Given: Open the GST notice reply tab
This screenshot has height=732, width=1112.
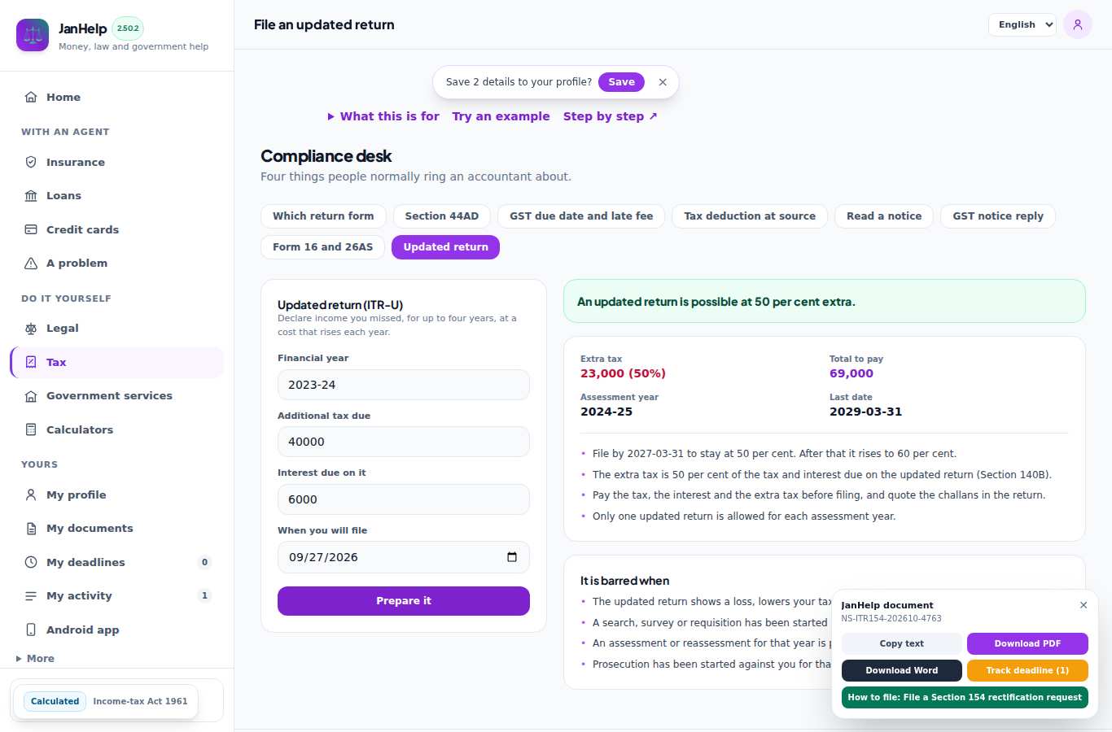Looking at the screenshot, I should point(998,216).
